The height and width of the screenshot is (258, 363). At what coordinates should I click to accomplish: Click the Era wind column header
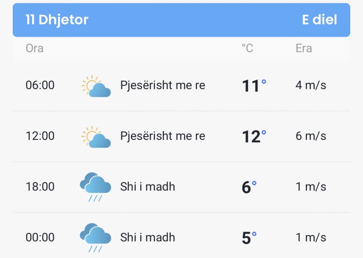304,48
